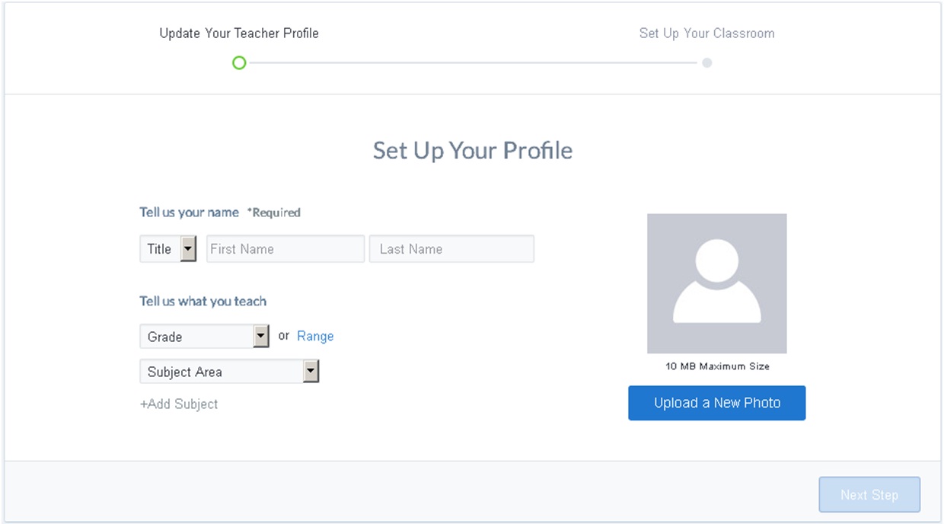Select the Update Your Teacher Profile step
Screen dimensions: 944x524
[x=239, y=34]
